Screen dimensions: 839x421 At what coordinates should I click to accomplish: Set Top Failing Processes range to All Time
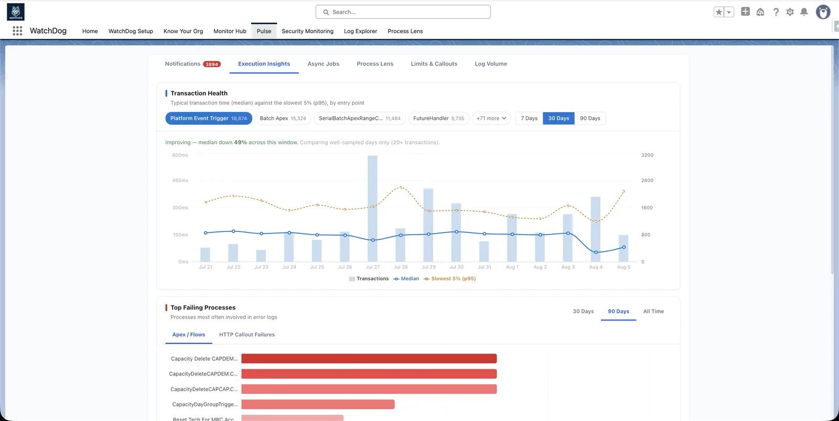tap(653, 312)
